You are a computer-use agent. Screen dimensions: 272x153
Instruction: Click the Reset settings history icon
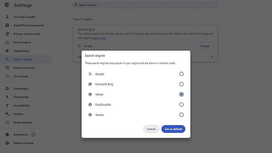tap(7, 122)
